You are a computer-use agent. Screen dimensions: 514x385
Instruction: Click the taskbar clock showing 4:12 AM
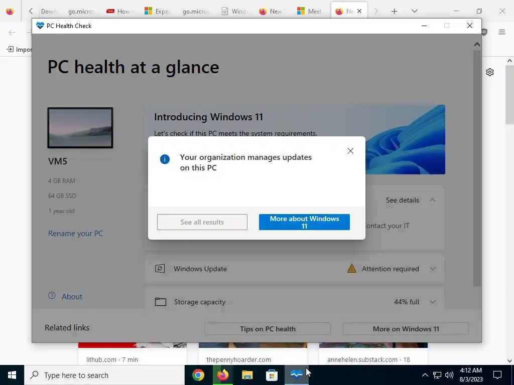(x=471, y=375)
